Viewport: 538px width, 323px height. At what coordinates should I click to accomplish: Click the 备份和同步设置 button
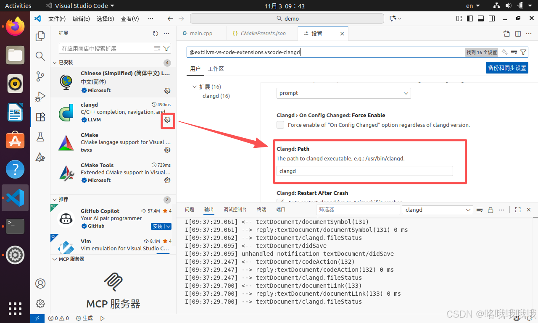(507, 68)
